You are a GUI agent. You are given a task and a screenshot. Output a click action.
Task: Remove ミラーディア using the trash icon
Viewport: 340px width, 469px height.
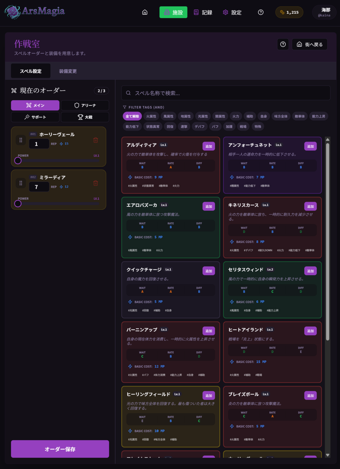pos(96,183)
